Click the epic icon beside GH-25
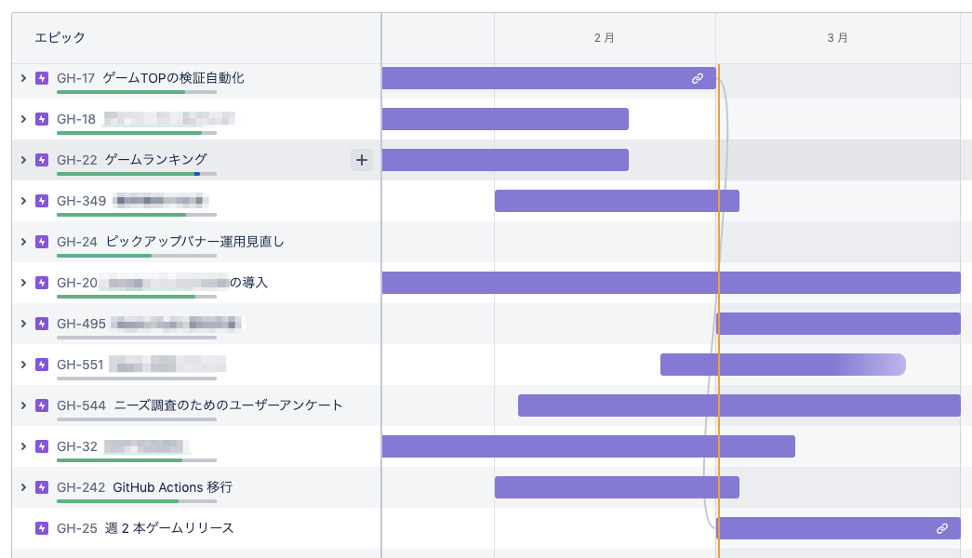This screenshot has height=558, width=972. (x=41, y=528)
